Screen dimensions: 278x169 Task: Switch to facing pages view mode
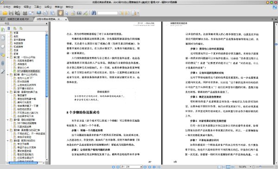click(228, 167)
